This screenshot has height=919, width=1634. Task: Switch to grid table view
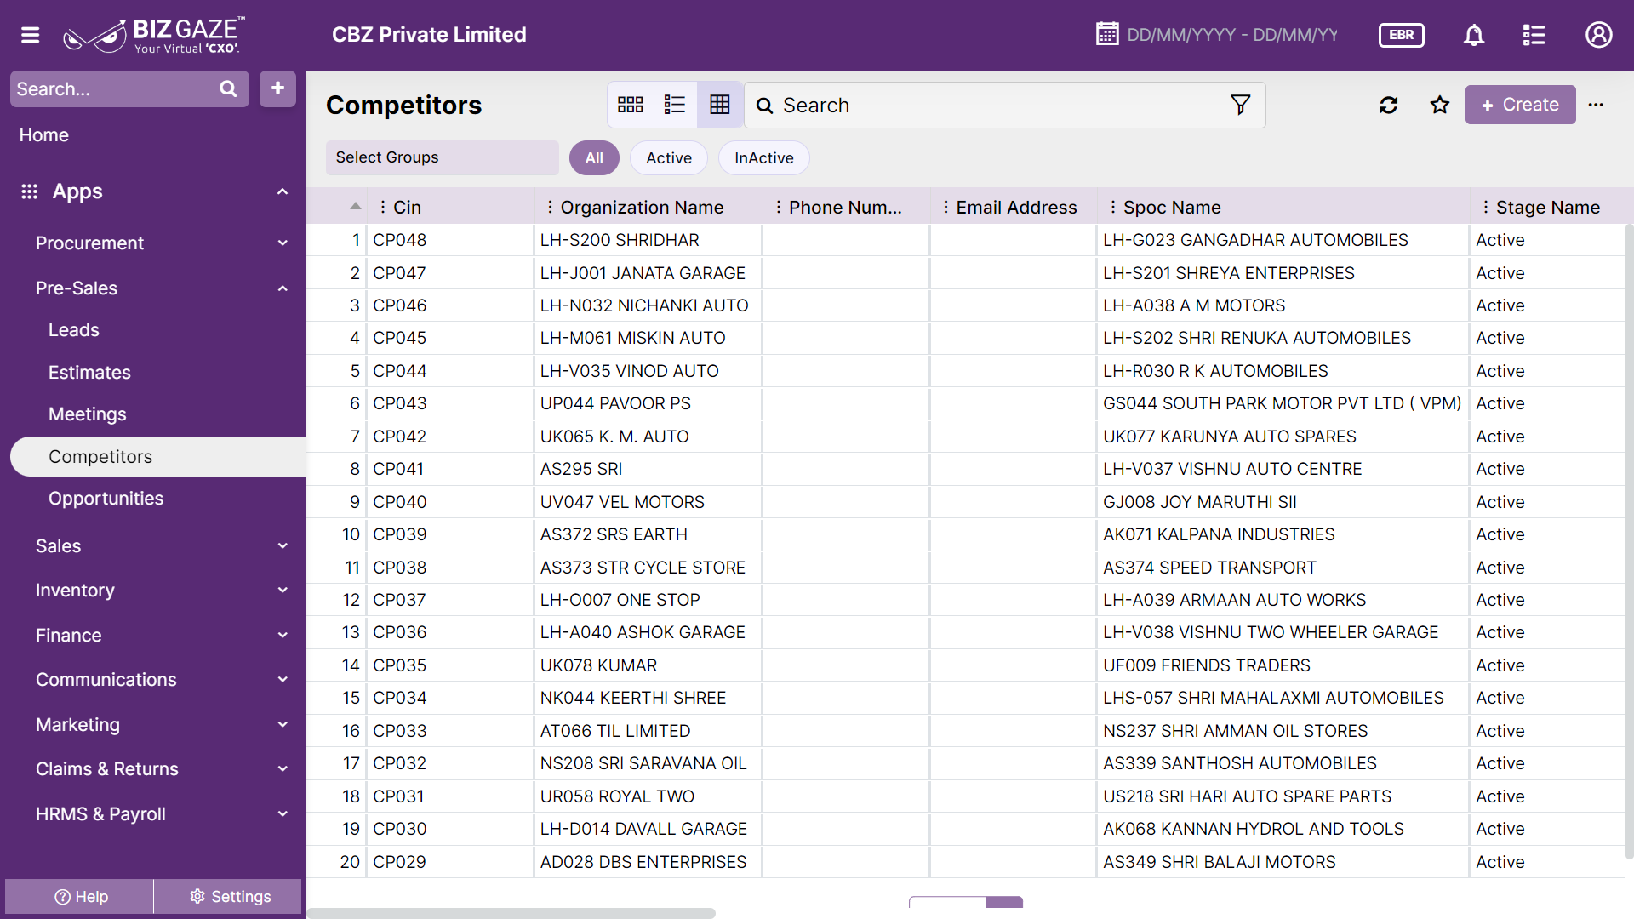(720, 105)
